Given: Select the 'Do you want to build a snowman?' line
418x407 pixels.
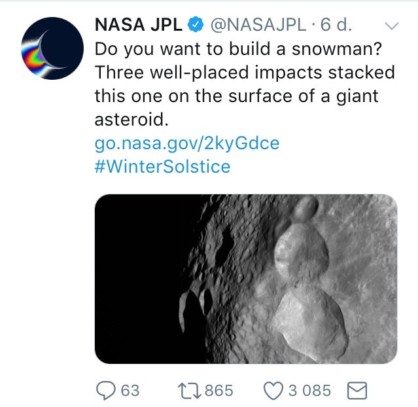Looking at the screenshot, I should [238, 49].
